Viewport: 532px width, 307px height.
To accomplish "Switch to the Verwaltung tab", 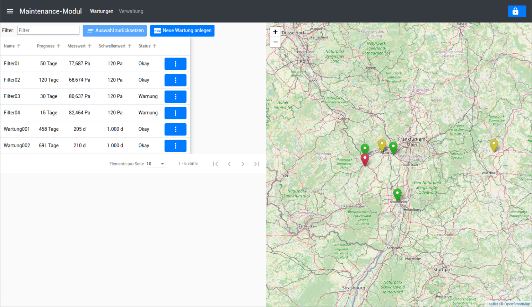I will [131, 11].
